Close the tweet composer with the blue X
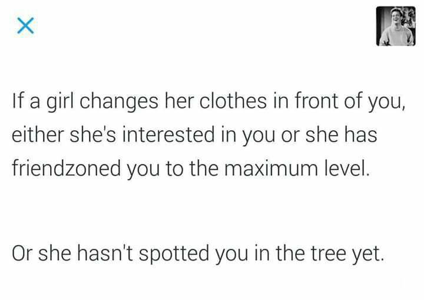This screenshot has width=424, height=300. 26,26
